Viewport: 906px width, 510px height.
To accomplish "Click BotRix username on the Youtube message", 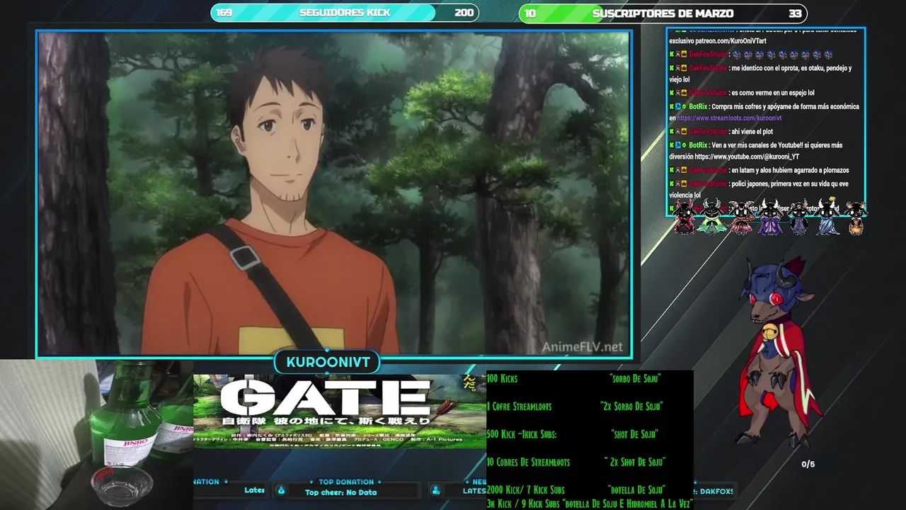I will (x=698, y=145).
